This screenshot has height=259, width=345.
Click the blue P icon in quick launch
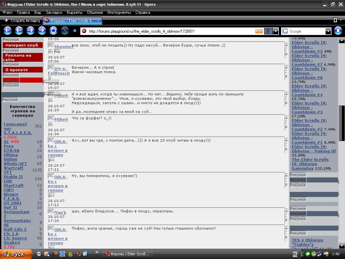point(62,254)
